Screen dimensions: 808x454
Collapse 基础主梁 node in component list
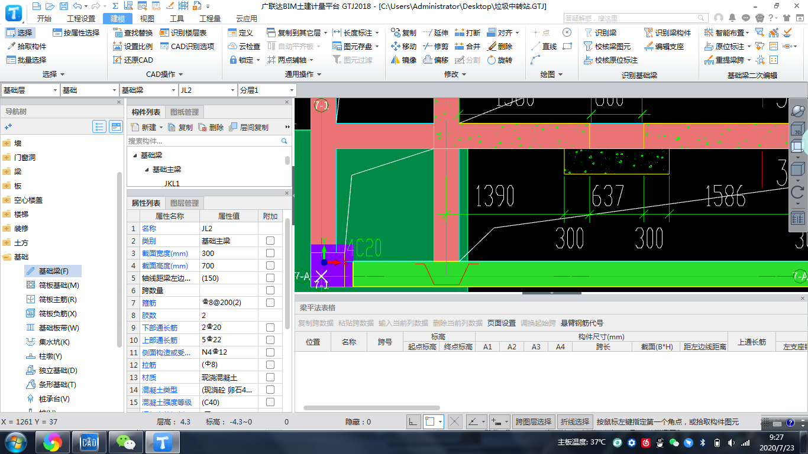coord(147,170)
